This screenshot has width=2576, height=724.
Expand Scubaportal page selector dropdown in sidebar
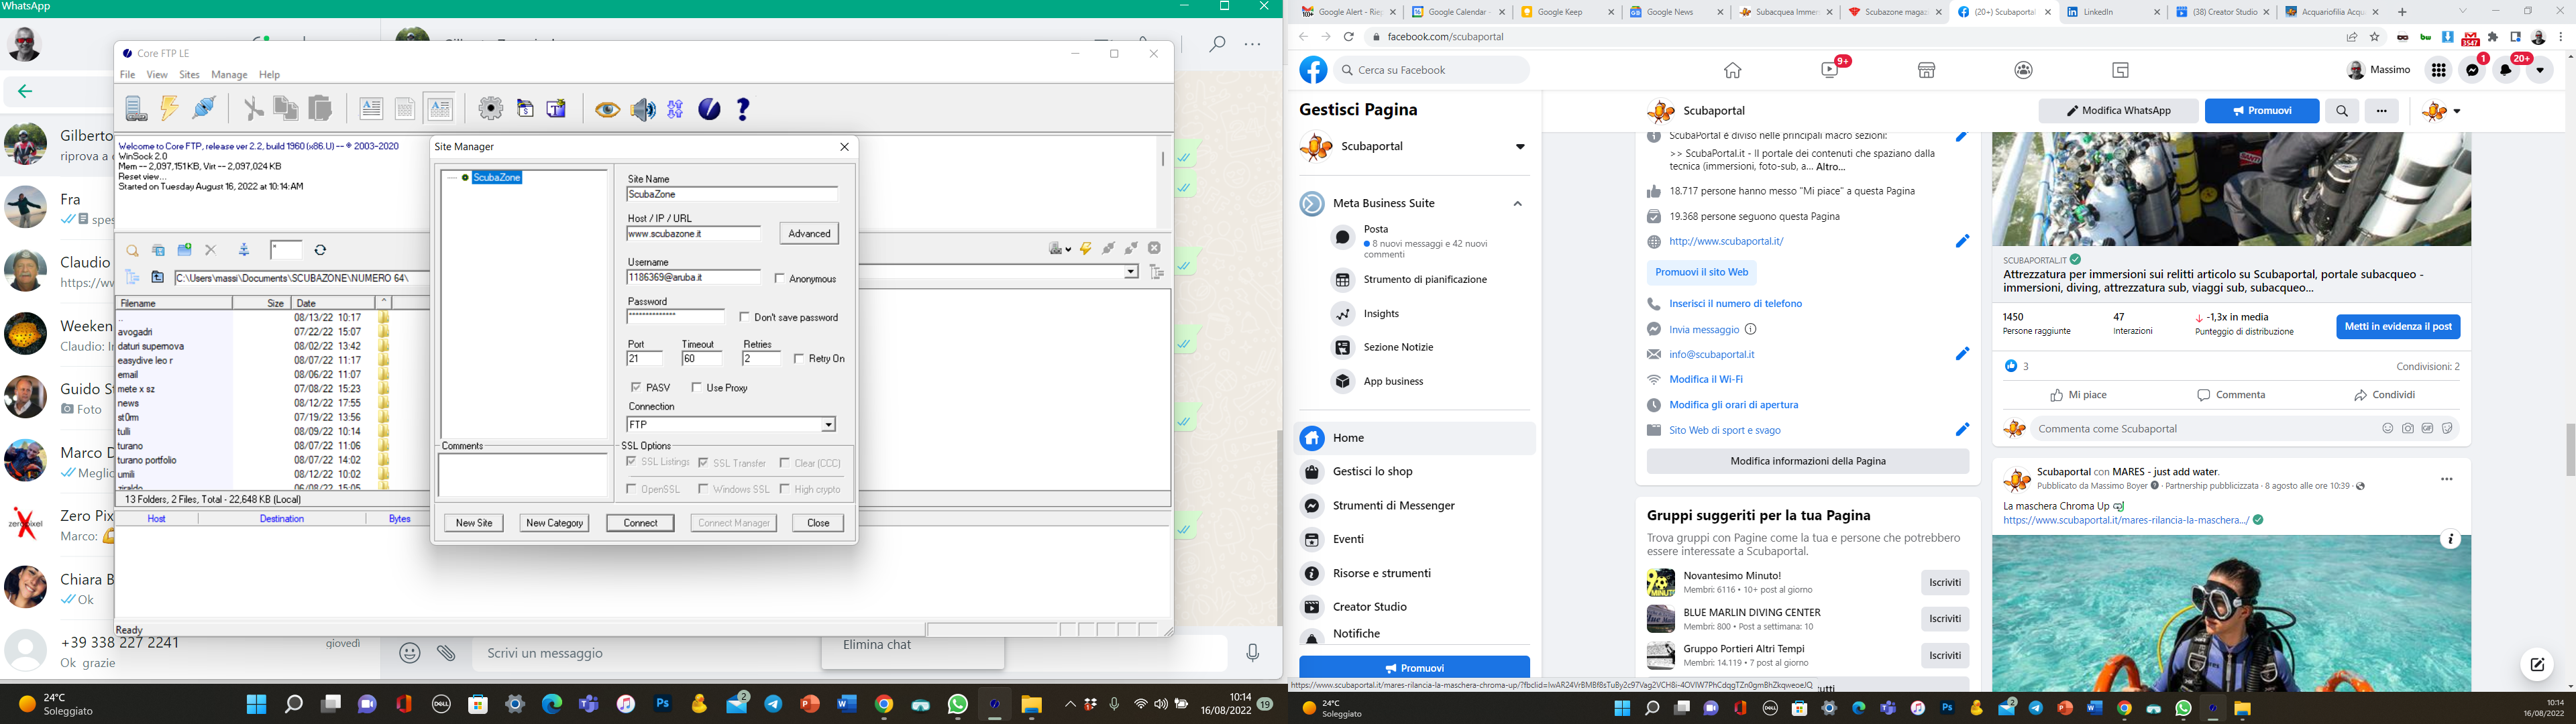tap(1520, 147)
